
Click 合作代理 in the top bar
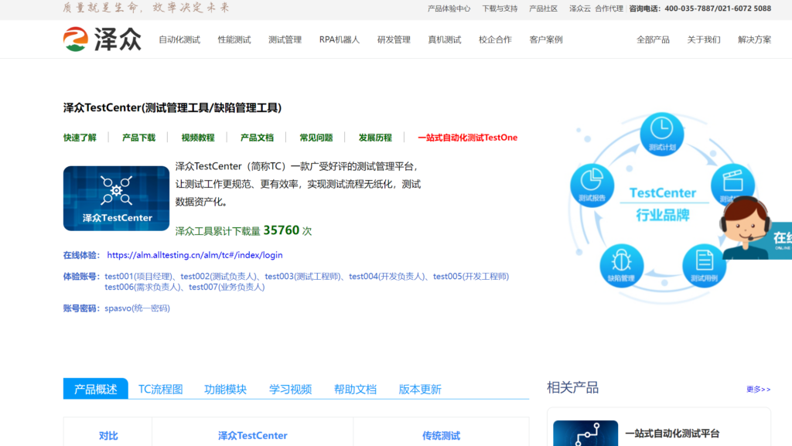(609, 9)
